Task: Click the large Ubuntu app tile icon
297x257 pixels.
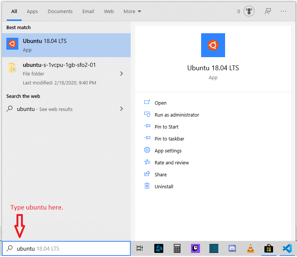Action: pos(213,45)
